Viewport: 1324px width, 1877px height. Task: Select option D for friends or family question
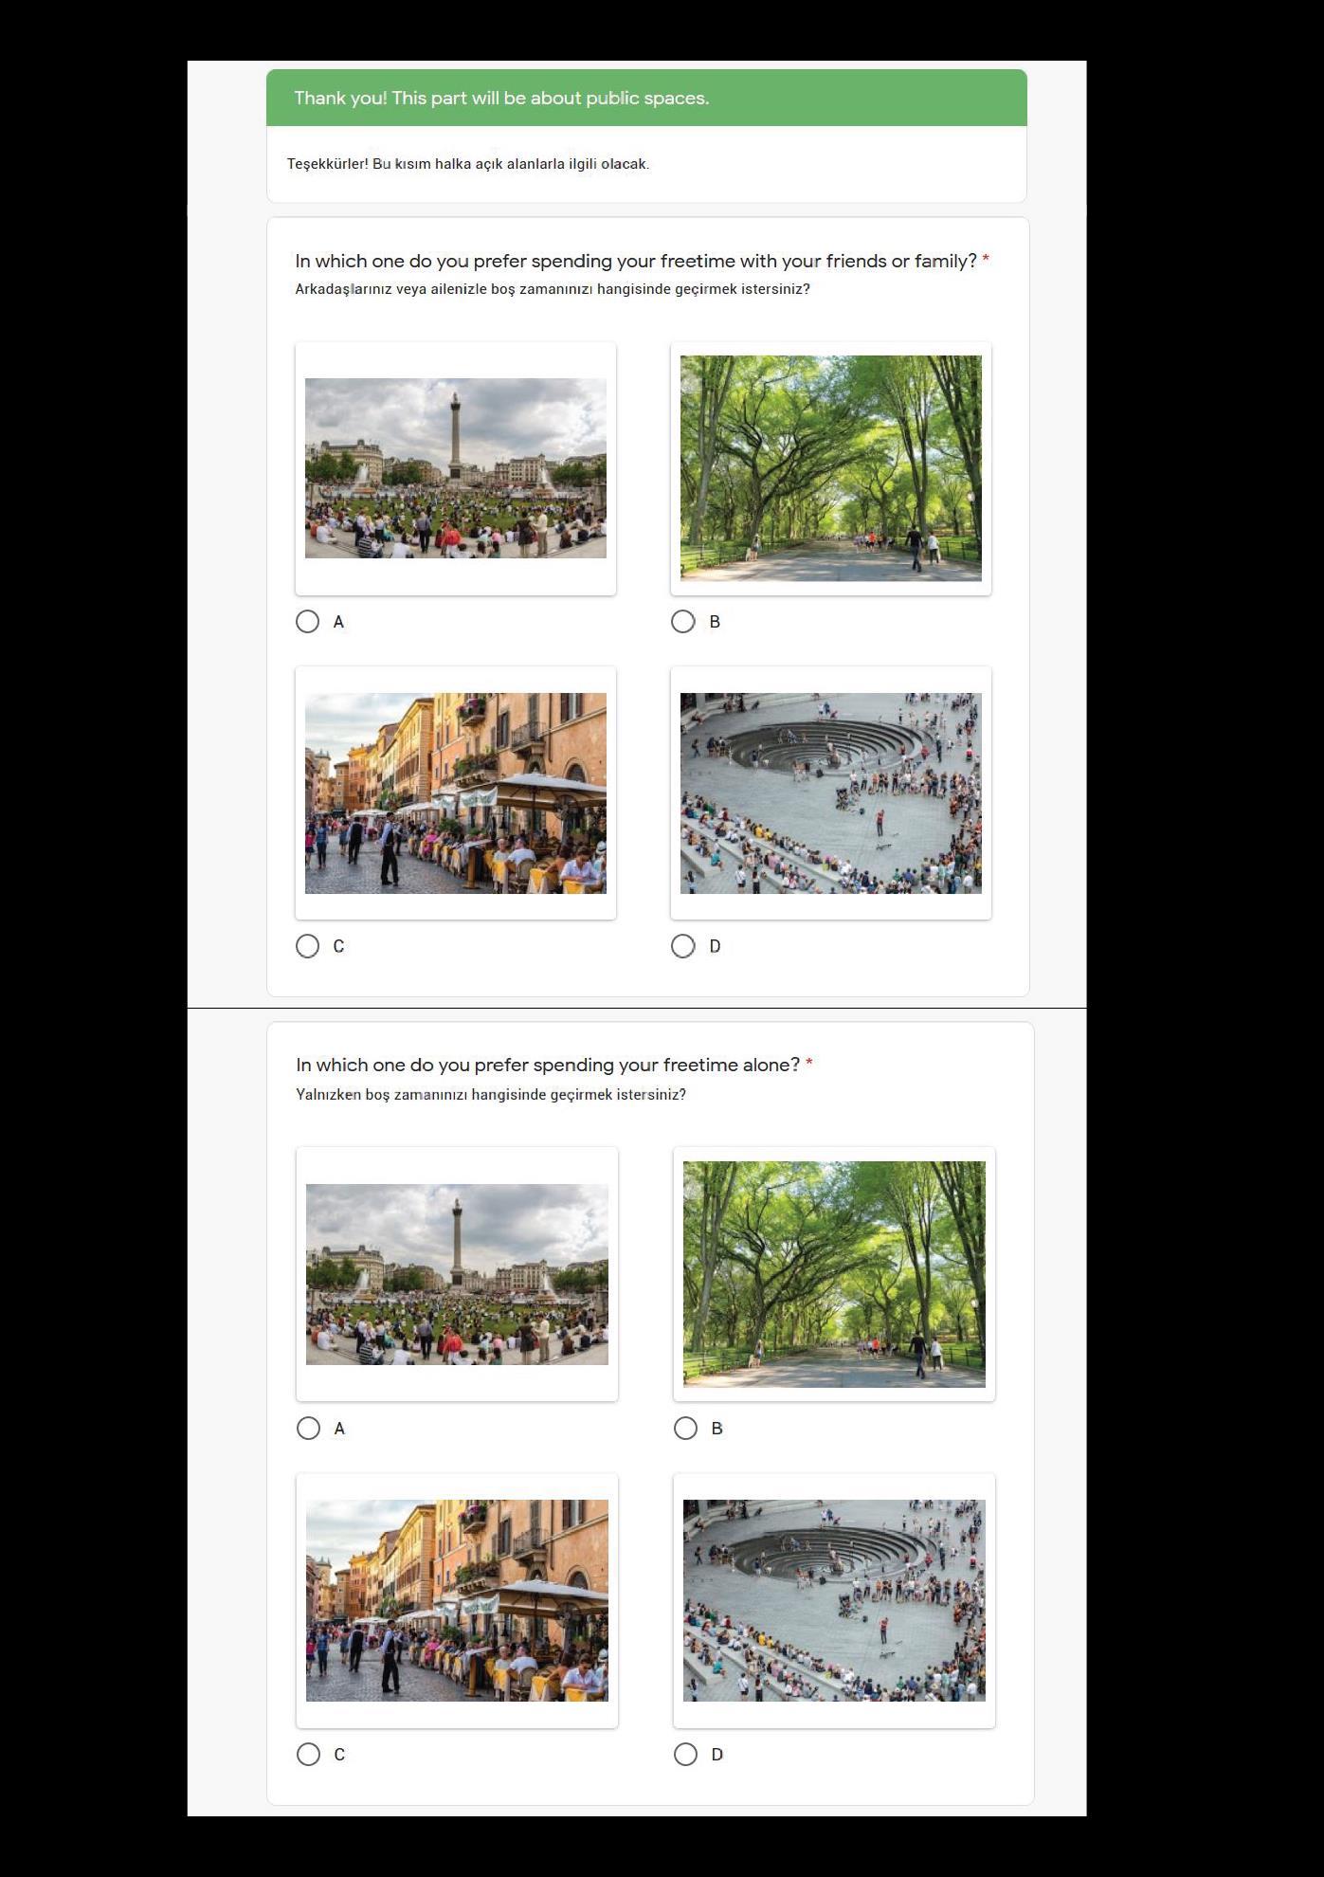click(682, 946)
